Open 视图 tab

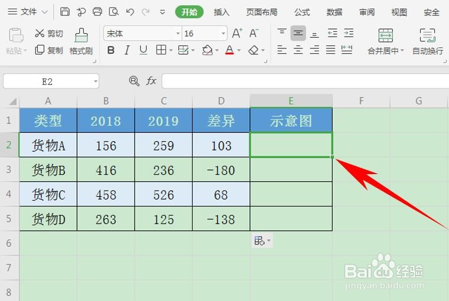point(399,12)
